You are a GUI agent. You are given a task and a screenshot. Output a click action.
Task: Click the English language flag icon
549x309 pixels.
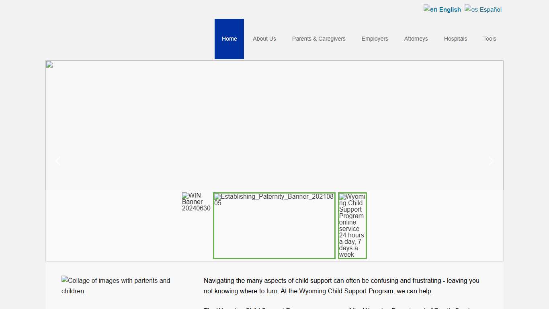point(427,8)
